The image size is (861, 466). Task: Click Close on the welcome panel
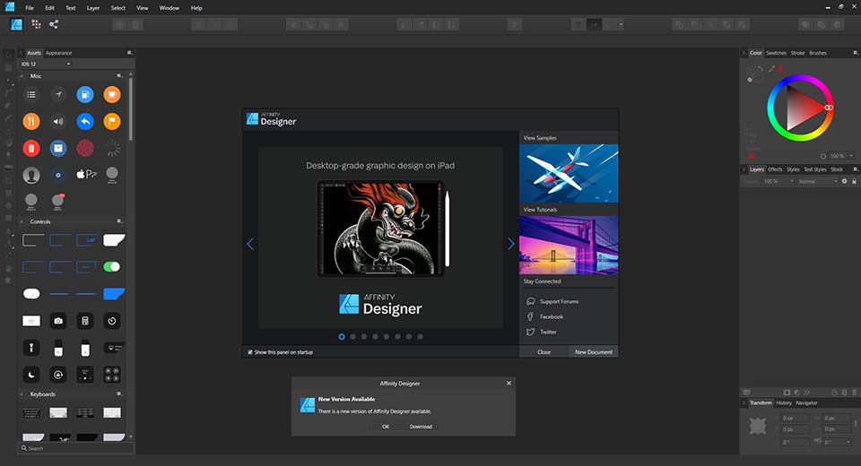544,352
